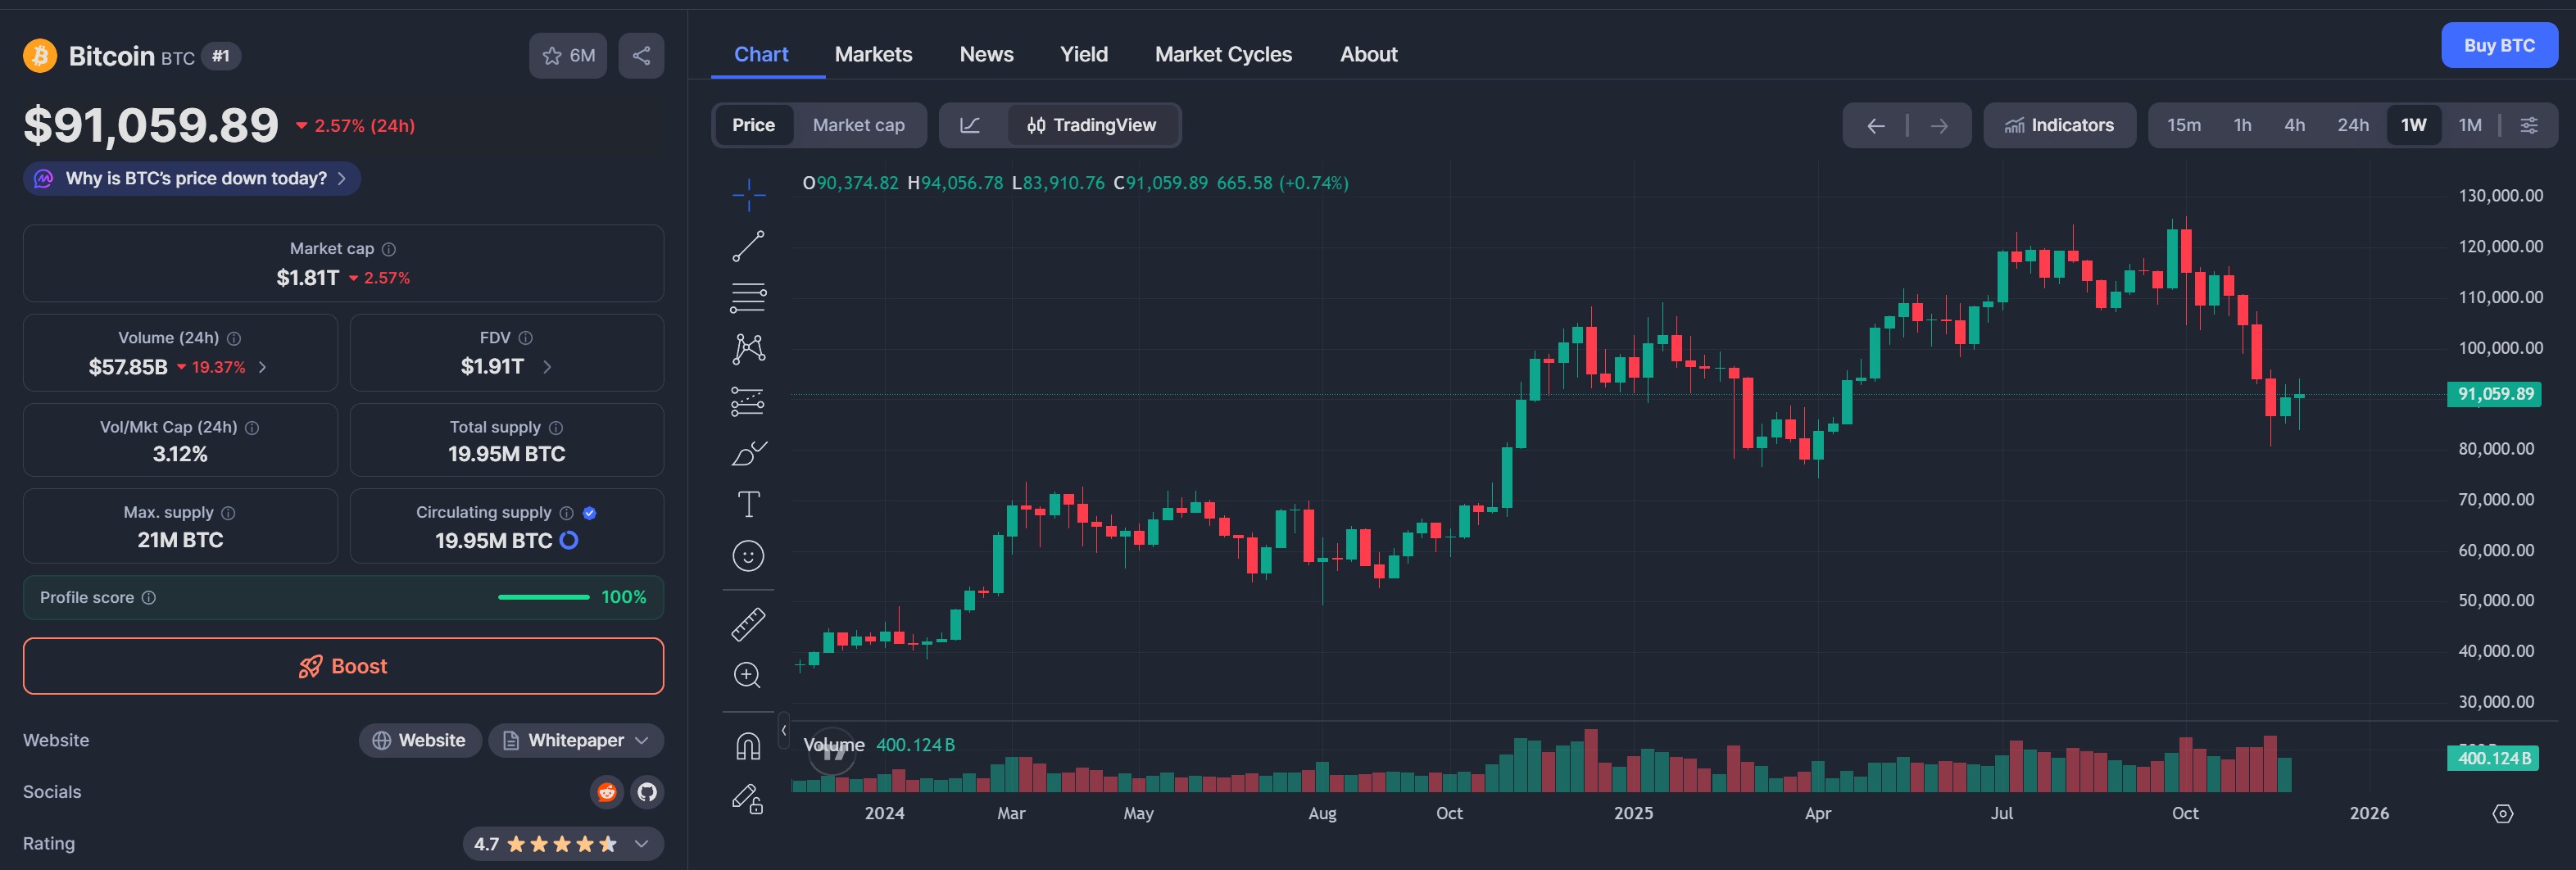2576x870 pixels.
Task: Expand the FDV details chevron
Action: [547, 367]
